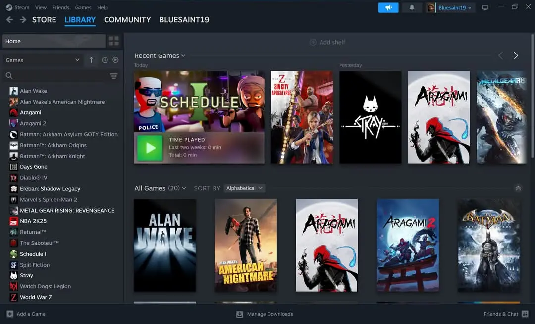Open the notifications bell
The image size is (535, 324).
coord(412,7)
